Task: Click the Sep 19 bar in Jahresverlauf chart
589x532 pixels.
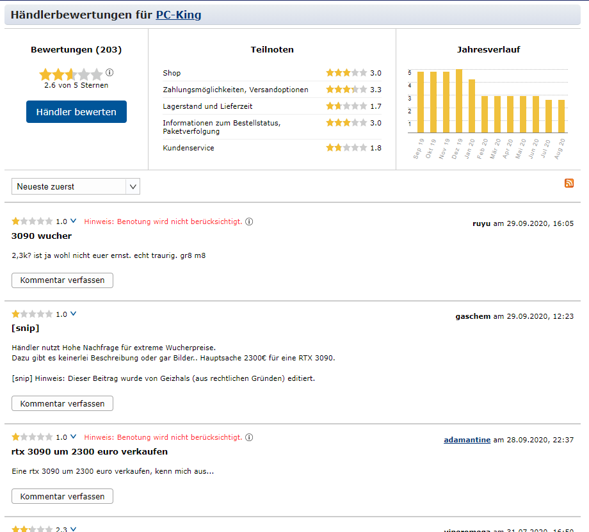Action: pos(421,102)
